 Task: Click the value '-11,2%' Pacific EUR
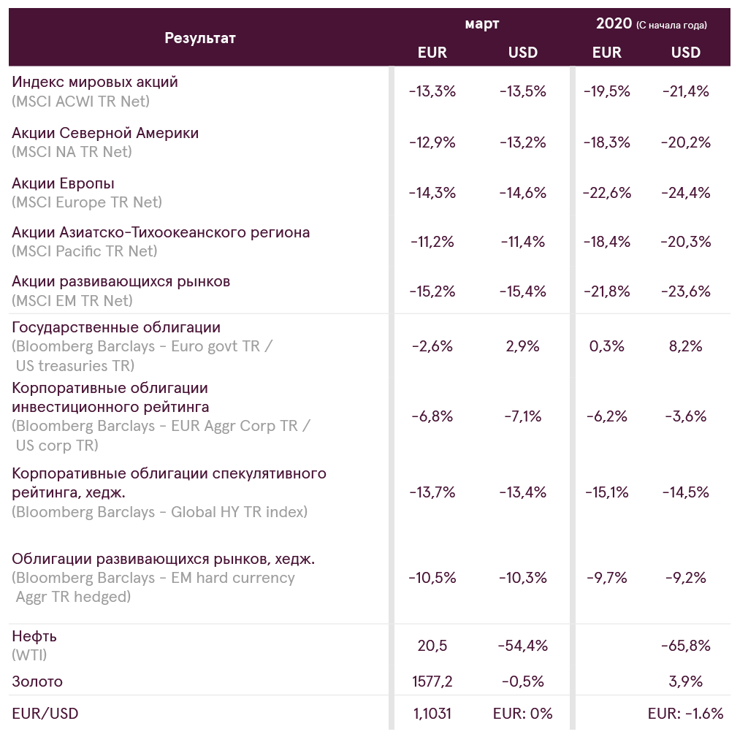click(432, 242)
